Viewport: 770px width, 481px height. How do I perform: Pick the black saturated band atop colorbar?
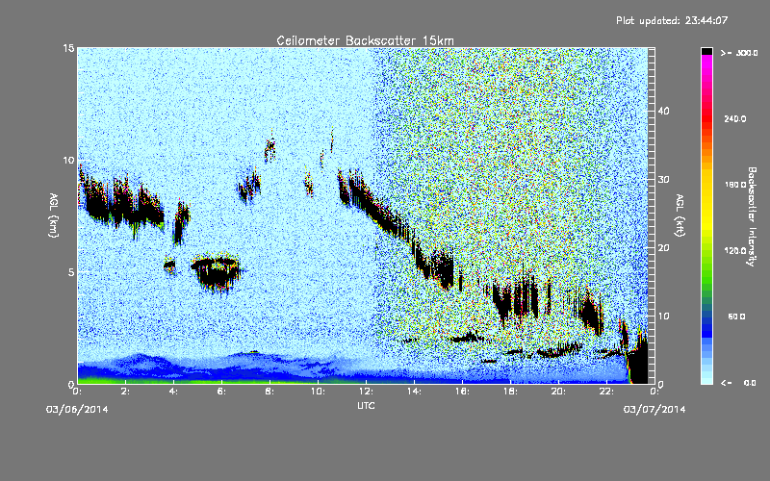pyautogui.click(x=706, y=51)
